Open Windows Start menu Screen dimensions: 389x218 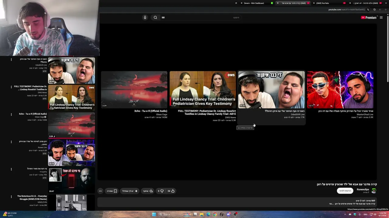[x=154, y=214]
